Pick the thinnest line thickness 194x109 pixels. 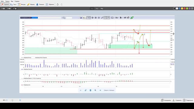pos(92,8)
